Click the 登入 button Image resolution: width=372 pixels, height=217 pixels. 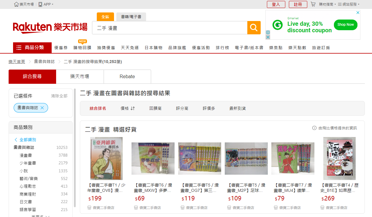(276, 4)
